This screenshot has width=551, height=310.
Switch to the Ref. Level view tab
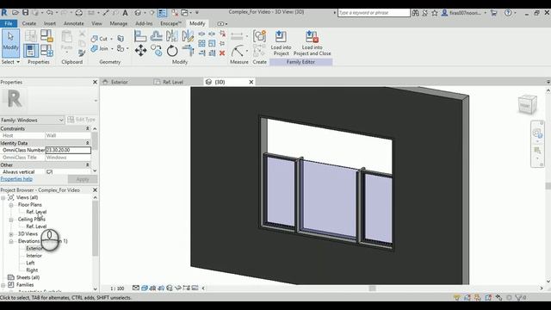pyautogui.click(x=173, y=82)
